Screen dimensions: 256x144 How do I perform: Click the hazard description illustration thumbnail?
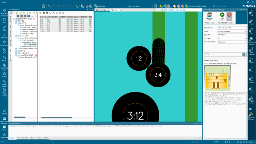218,78
